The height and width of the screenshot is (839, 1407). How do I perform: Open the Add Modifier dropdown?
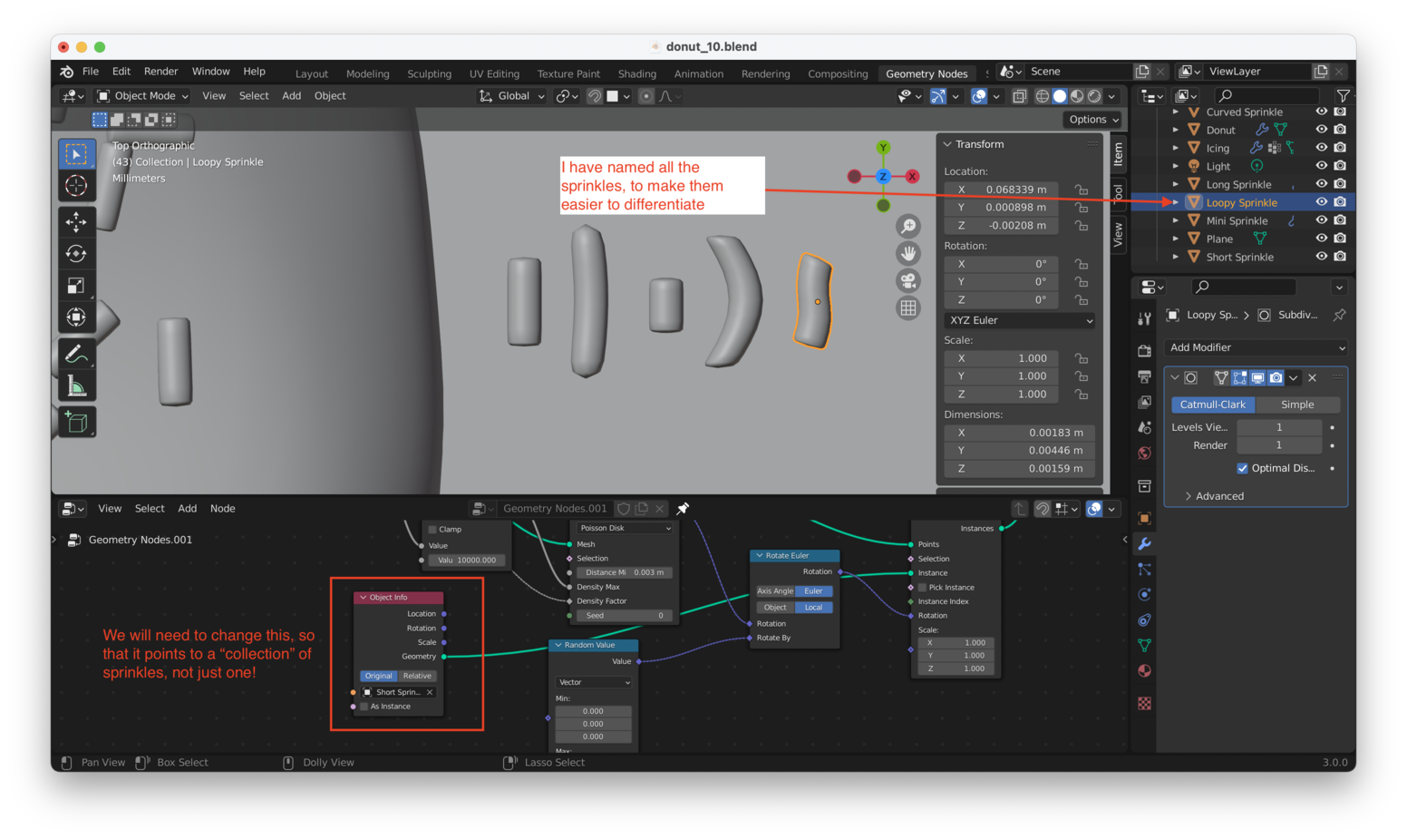point(1256,347)
